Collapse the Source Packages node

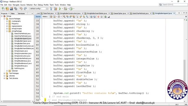4,19
